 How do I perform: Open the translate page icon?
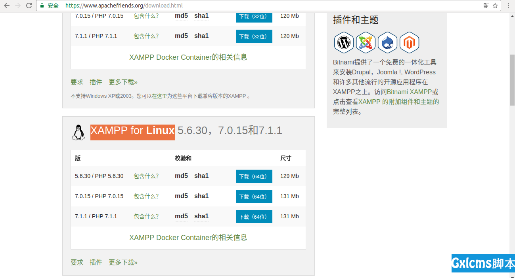coord(486,6)
